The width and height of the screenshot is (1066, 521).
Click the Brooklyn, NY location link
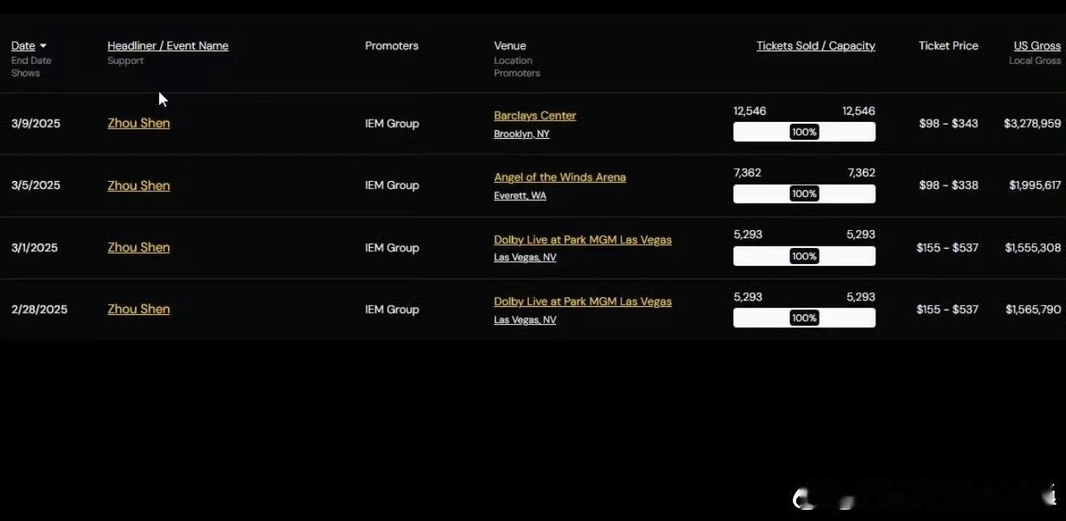[521, 134]
